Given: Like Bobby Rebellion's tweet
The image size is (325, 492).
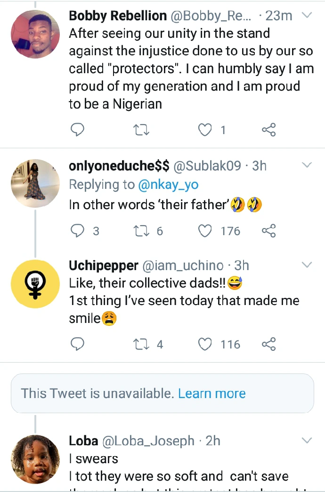Looking at the screenshot, I should coord(205,129).
